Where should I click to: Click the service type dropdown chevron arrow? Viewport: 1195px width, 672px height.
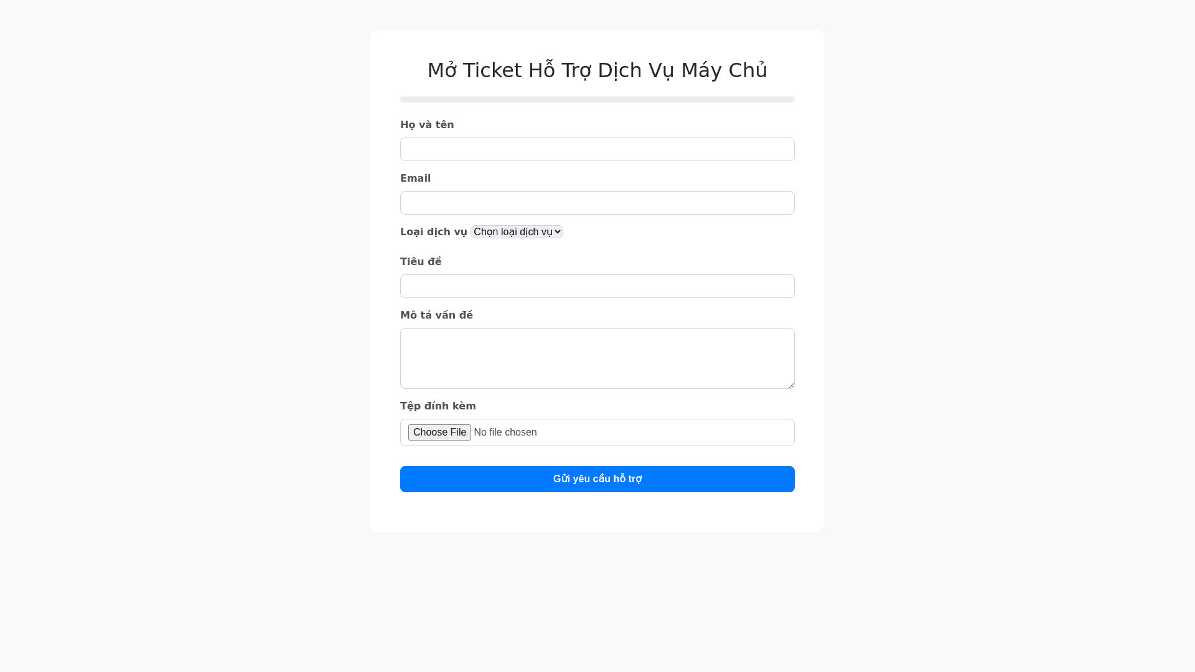point(558,232)
